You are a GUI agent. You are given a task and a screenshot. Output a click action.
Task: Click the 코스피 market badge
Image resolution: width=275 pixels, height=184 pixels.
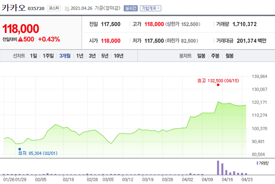coord(54,8)
